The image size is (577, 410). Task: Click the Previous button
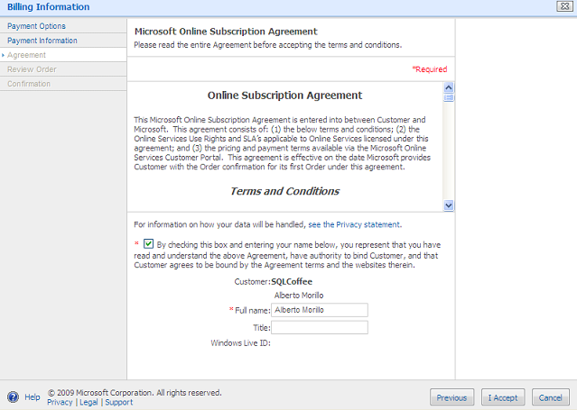(x=451, y=397)
